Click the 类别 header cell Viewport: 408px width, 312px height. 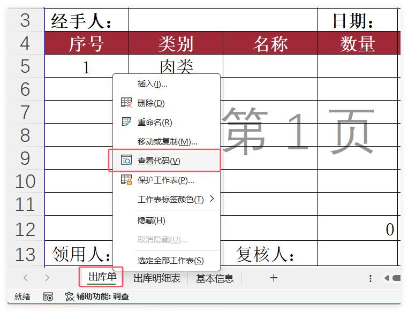pos(176,43)
